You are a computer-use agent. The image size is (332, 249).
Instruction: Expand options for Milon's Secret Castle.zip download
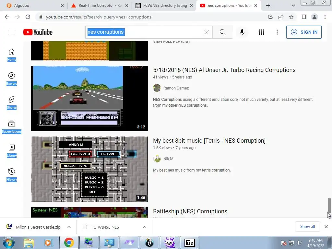[69, 227]
